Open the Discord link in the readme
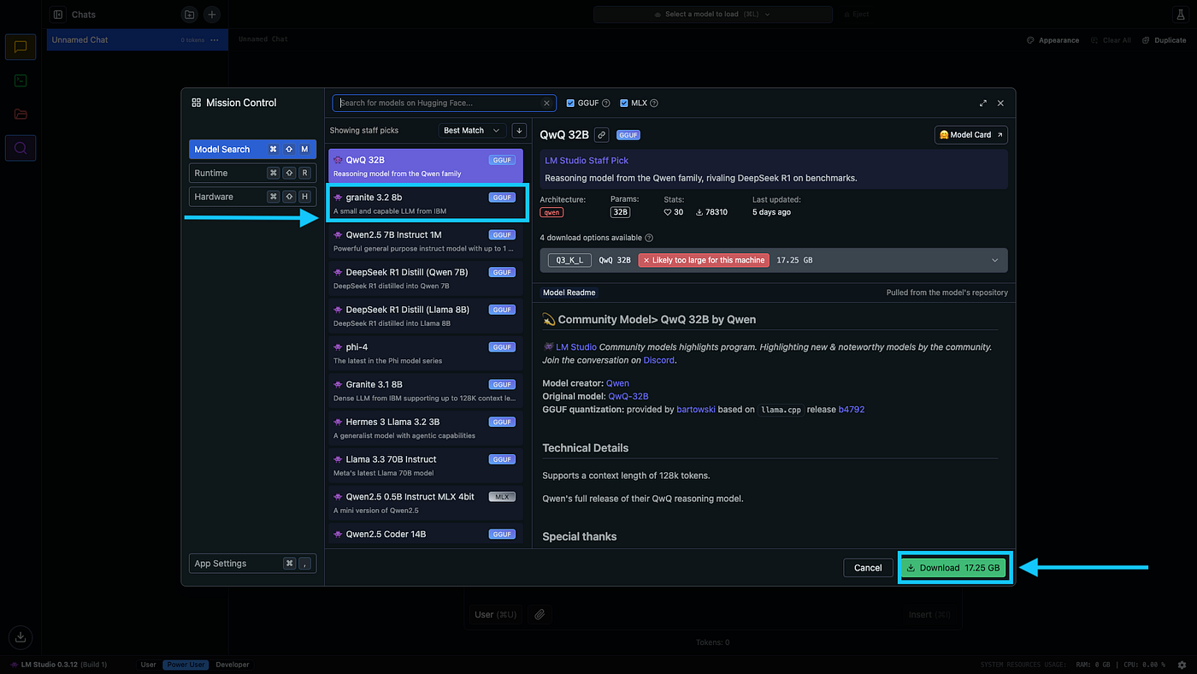Viewport: 1197px width, 674px height. point(658,360)
